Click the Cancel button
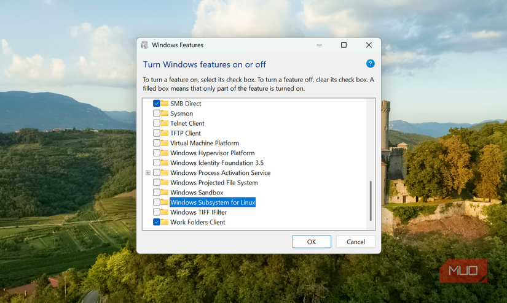This screenshot has width=507, height=303. 356,242
